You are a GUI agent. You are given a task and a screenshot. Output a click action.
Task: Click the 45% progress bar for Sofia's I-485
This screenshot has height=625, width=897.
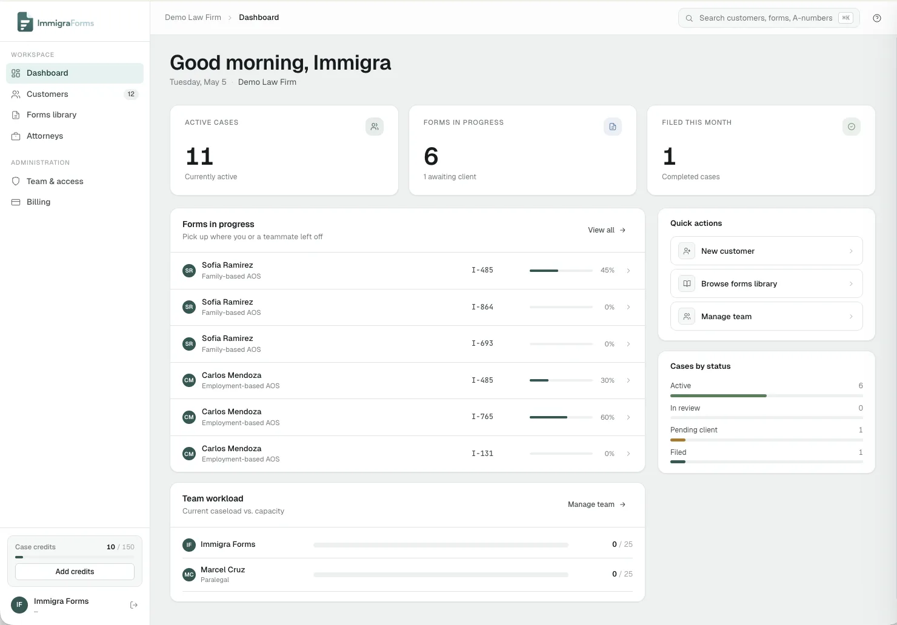tap(561, 271)
